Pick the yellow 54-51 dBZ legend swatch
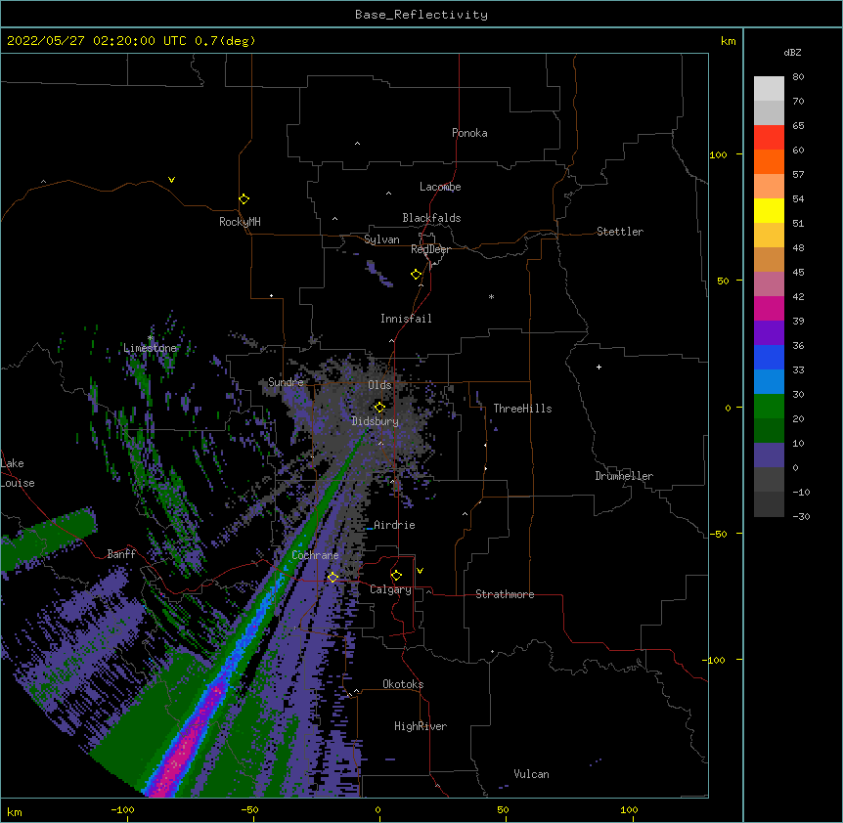This screenshot has height=823, width=843. [769, 210]
